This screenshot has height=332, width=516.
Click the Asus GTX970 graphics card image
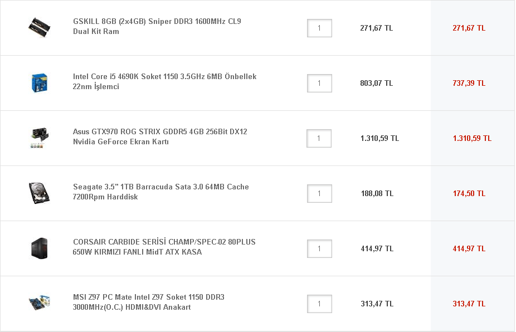[x=40, y=138]
